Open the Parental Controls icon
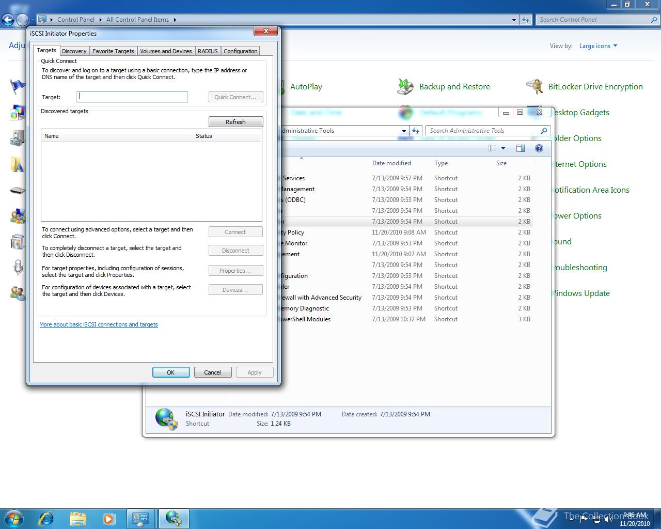Viewport: 661px width, 529px height. [x=17, y=216]
